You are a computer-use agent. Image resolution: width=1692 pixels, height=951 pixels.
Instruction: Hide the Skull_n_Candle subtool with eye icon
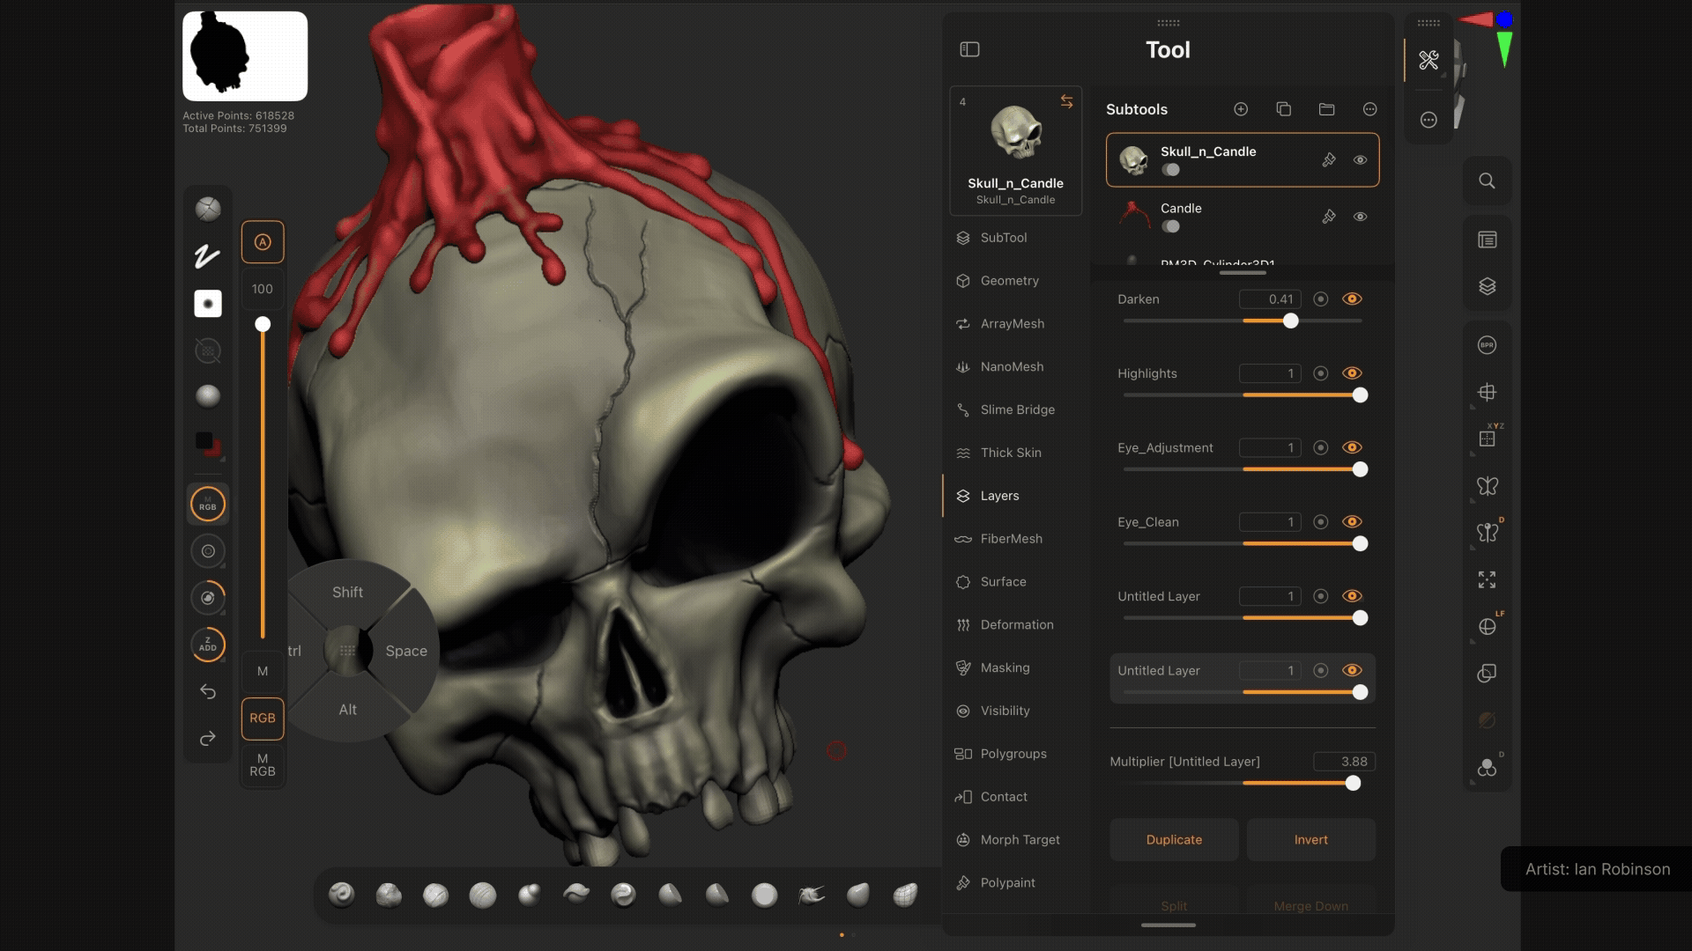[x=1360, y=159]
